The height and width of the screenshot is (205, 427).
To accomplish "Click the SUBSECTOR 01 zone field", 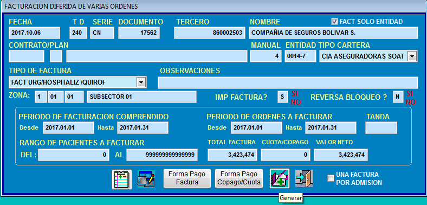I will pyautogui.click(x=141, y=97).
